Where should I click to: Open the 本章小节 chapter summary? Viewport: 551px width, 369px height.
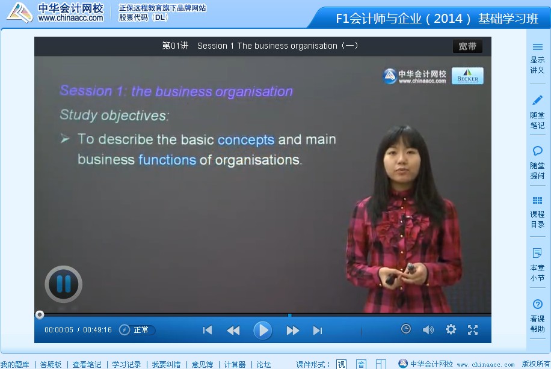tap(537, 264)
